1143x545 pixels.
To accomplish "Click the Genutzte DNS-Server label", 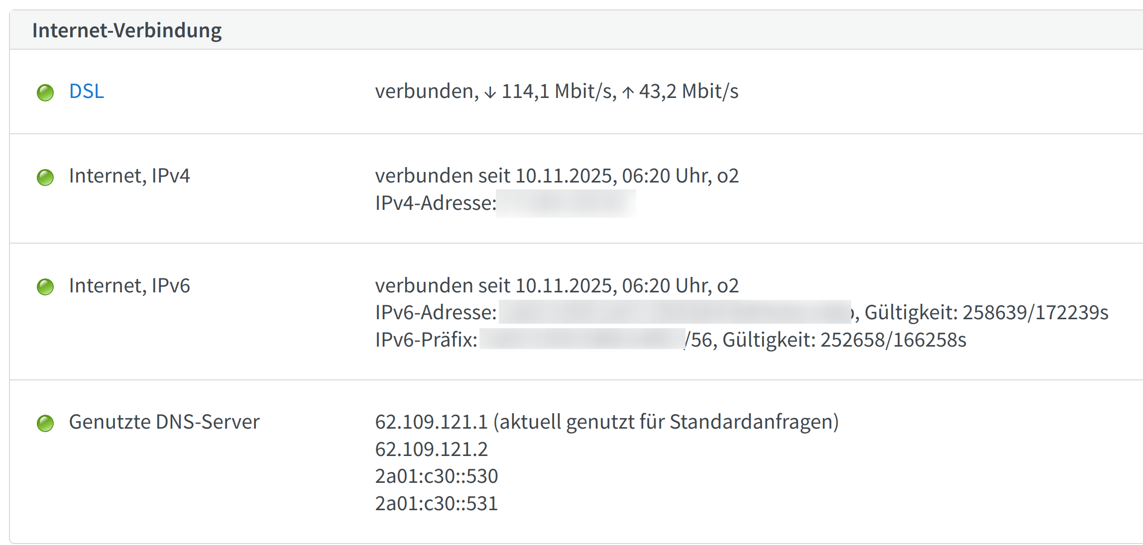I will coord(164,422).
